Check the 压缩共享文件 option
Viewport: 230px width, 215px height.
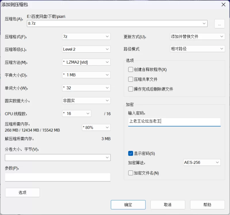tap(131, 79)
